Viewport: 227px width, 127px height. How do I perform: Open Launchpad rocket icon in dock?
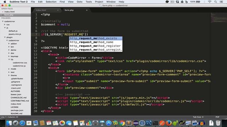16,123
